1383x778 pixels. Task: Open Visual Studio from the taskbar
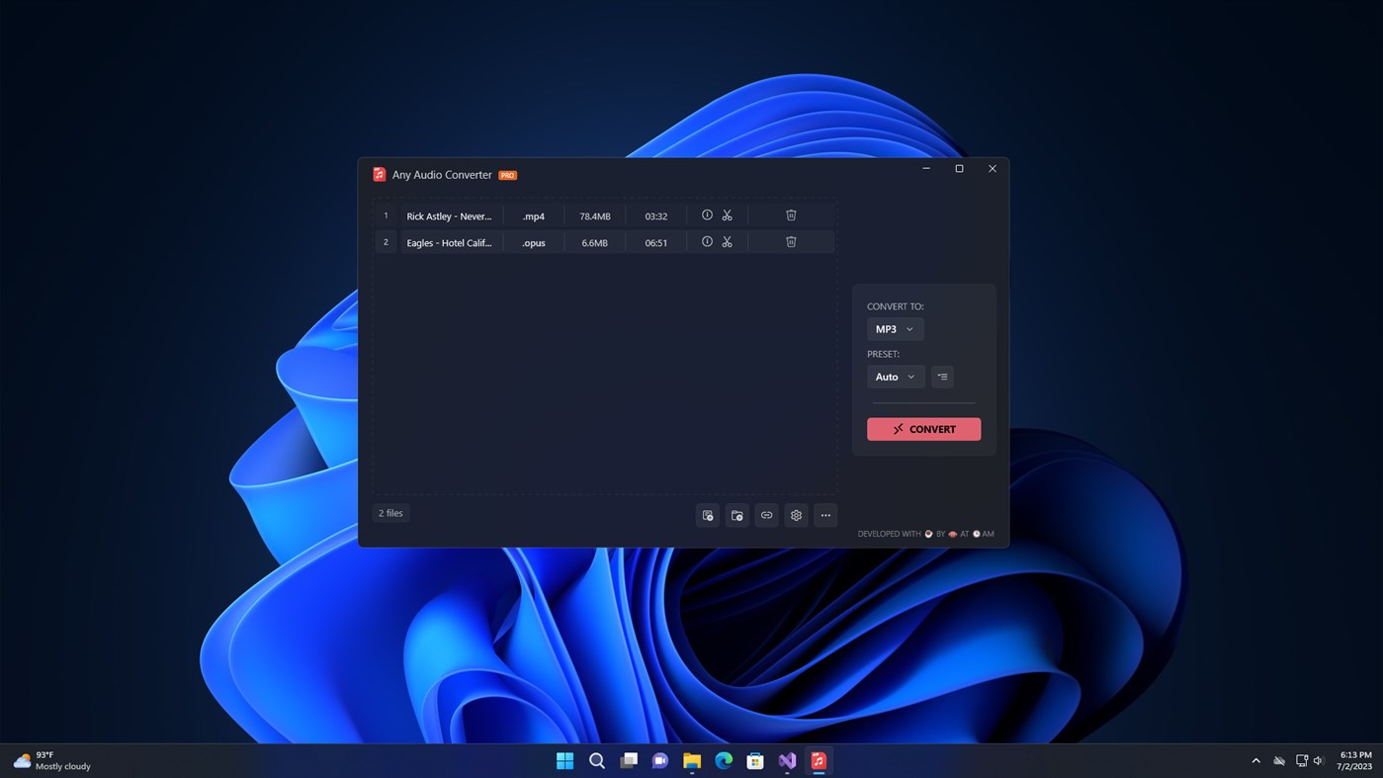pos(786,760)
